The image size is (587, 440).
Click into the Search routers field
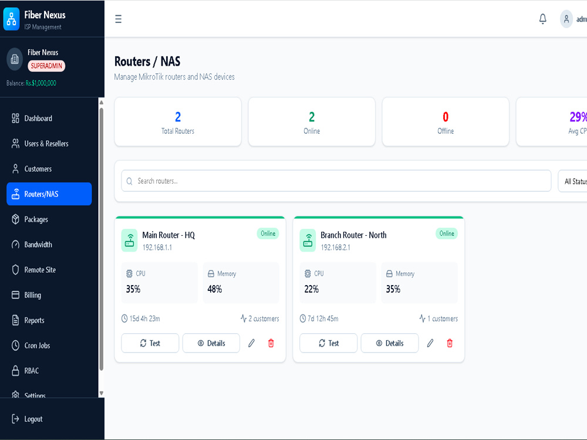tap(336, 181)
